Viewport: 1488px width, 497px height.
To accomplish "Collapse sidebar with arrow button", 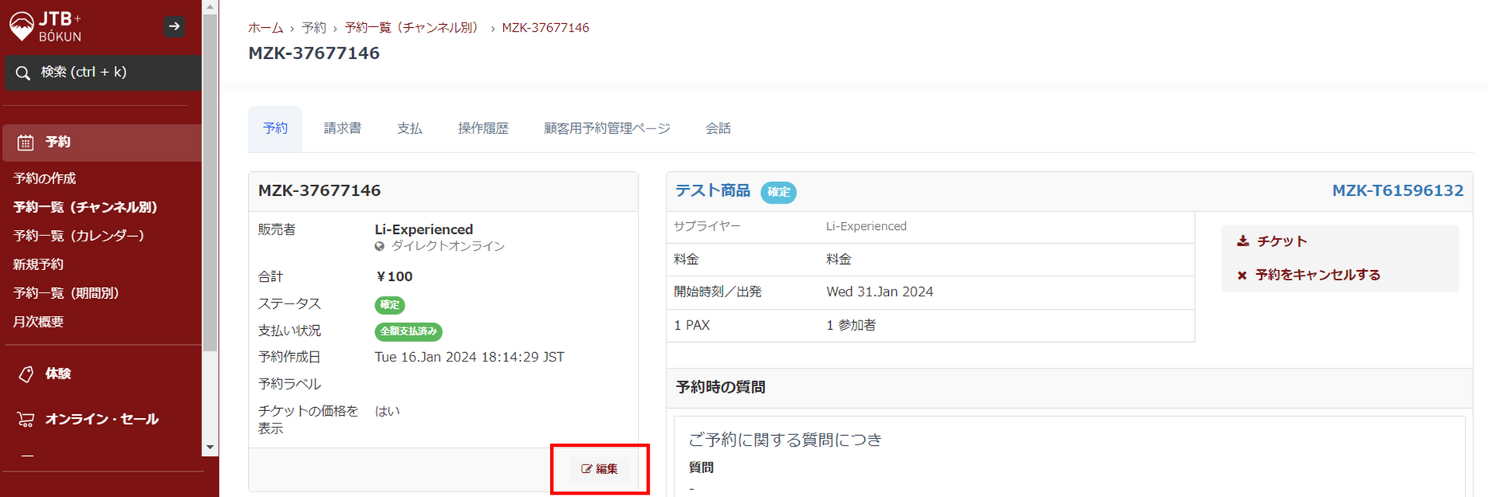I will pos(174,26).
